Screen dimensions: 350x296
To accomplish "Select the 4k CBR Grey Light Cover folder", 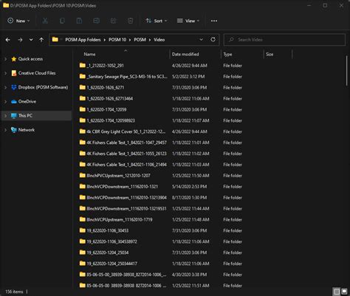I will click(x=123, y=131).
